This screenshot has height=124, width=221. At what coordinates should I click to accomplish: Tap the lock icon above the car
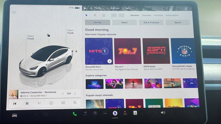coord(48,35)
